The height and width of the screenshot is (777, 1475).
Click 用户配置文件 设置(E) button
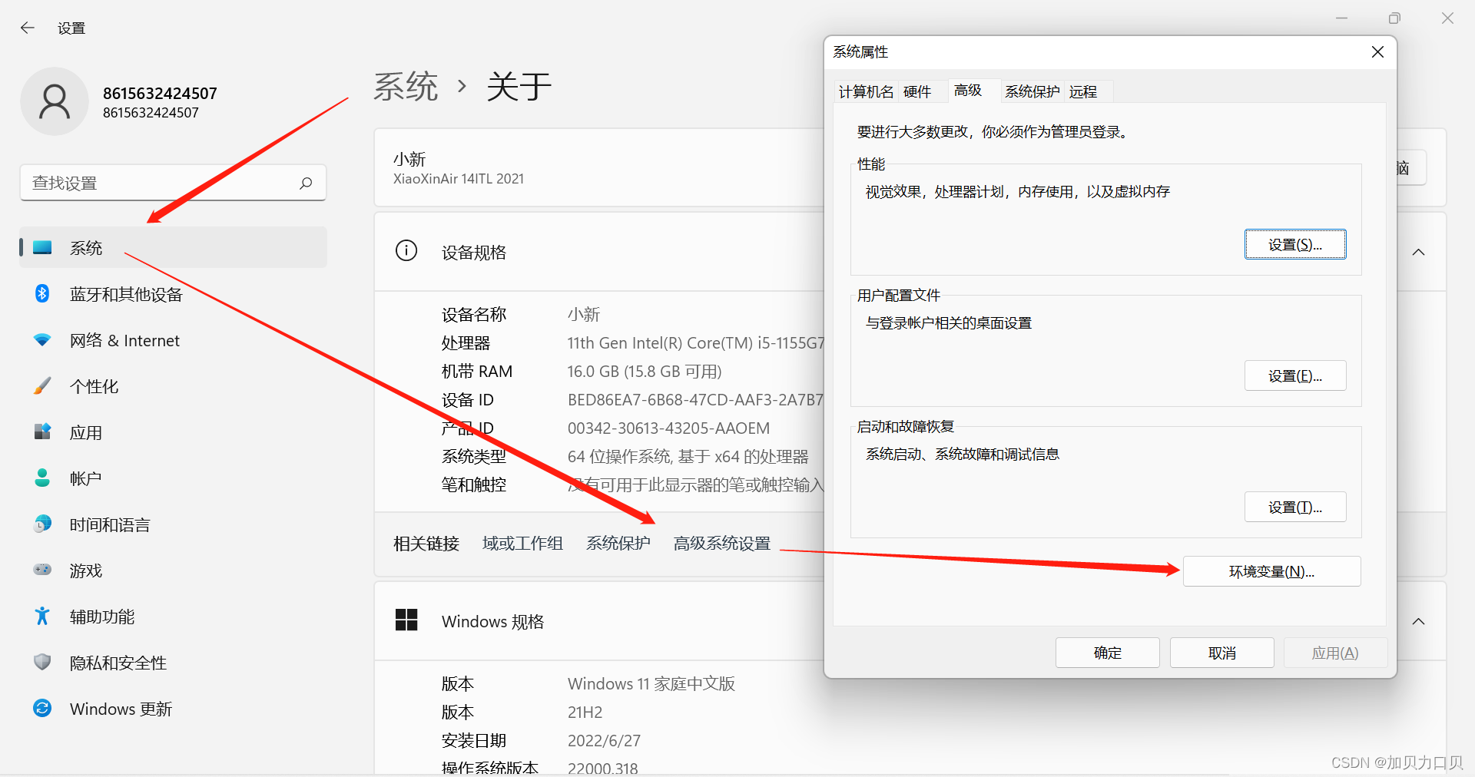click(1295, 375)
